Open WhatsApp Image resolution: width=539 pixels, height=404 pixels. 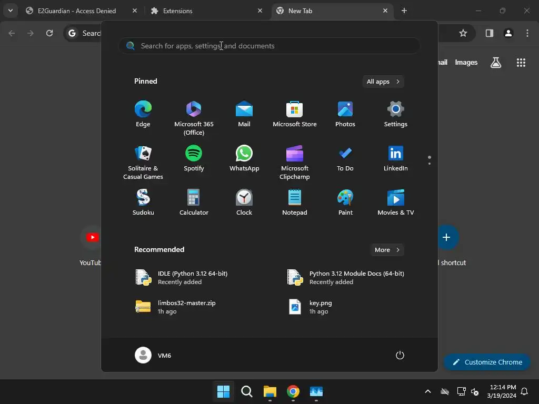tap(244, 158)
